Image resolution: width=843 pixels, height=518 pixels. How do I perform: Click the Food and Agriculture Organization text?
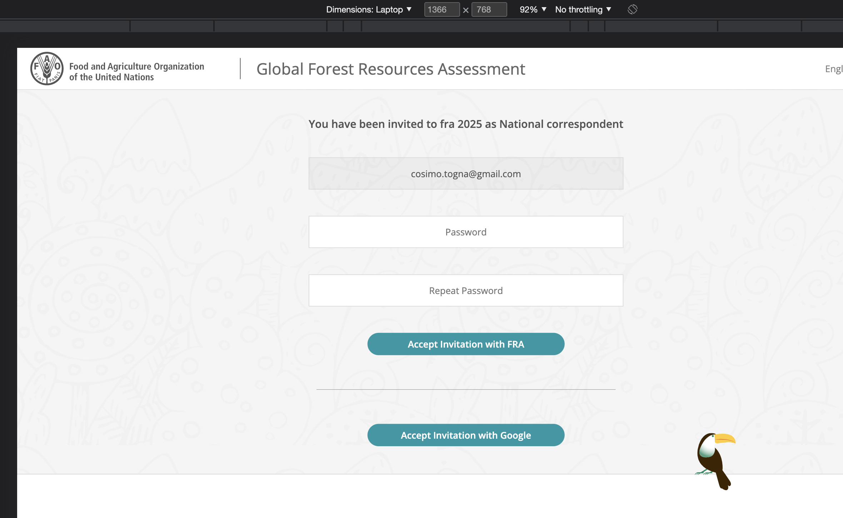[137, 71]
